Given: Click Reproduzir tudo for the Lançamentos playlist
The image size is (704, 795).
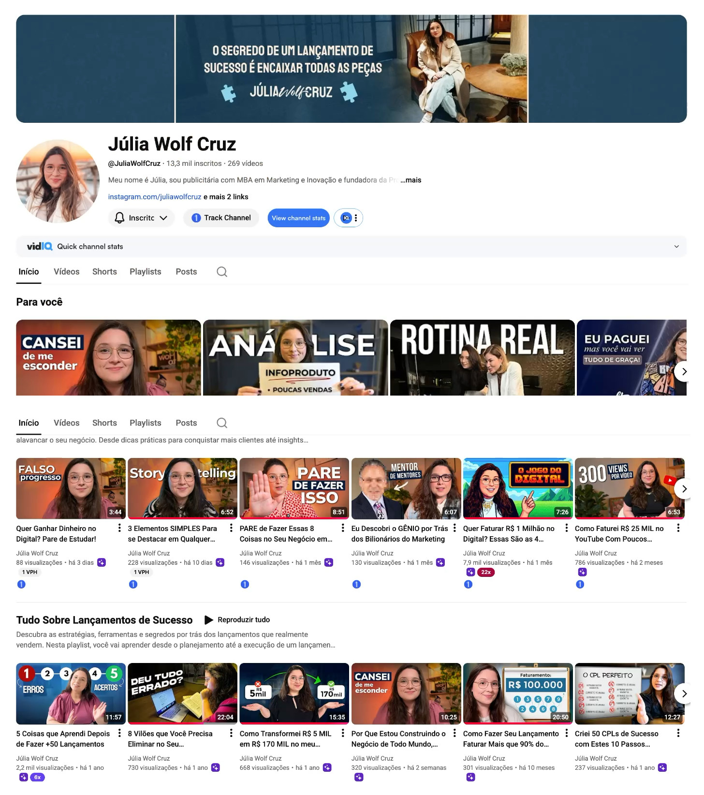Looking at the screenshot, I should click(237, 620).
